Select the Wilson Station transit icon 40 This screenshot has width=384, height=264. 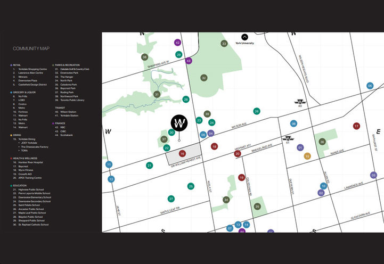300,102
